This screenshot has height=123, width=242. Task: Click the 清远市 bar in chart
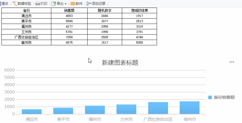point(32,111)
